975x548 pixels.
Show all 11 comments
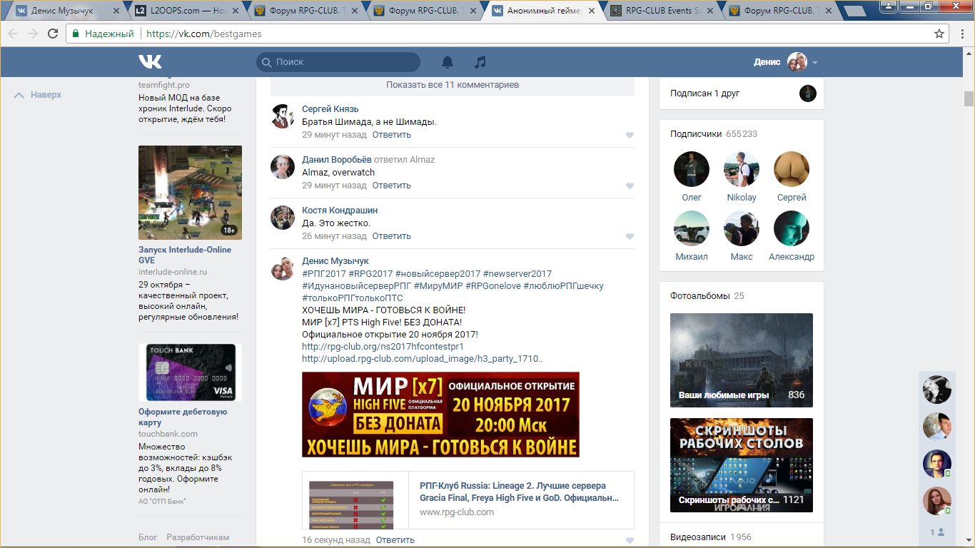(x=453, y=85)
